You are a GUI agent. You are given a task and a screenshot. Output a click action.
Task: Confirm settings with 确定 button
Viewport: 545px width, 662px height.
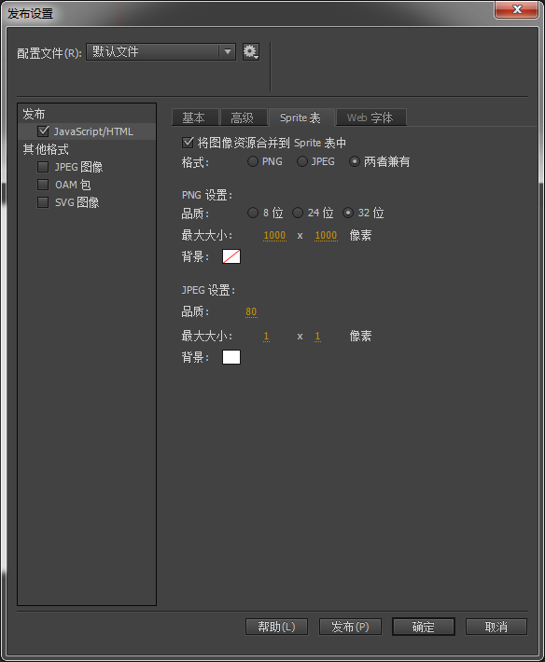(x=424, y=627)
